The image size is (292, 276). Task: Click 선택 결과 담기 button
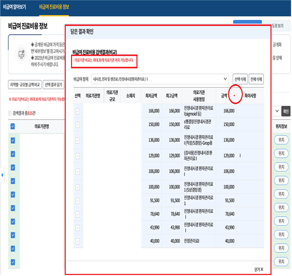click(53, 85)
